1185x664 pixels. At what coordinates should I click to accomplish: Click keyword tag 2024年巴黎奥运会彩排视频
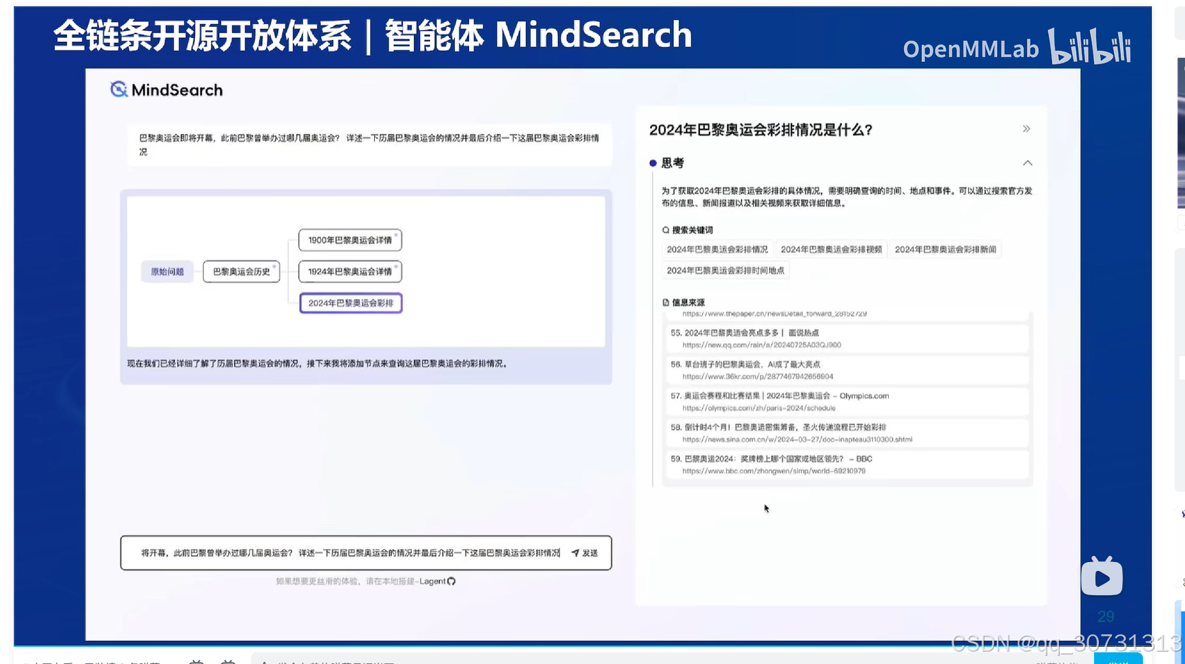(x=831, y=249)
